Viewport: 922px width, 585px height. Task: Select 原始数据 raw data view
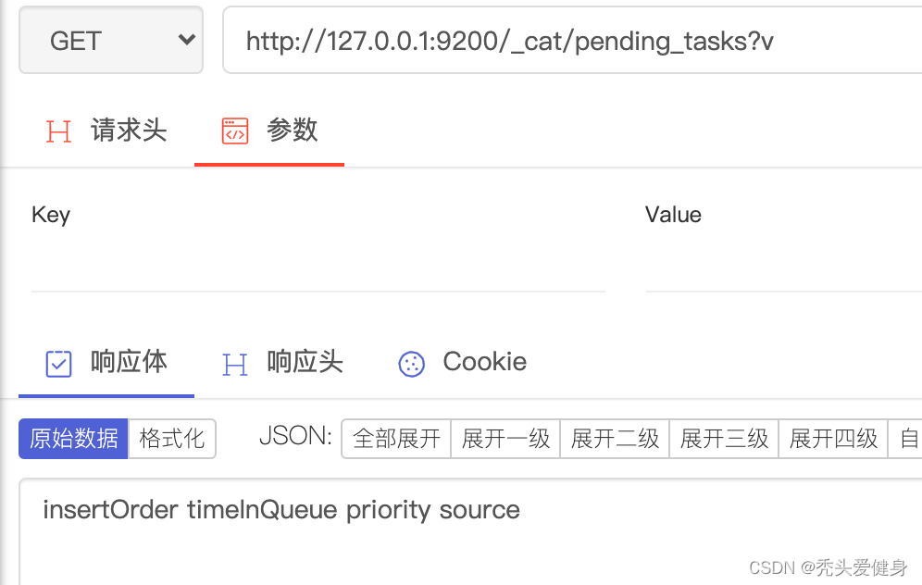(x=74, y=439)
